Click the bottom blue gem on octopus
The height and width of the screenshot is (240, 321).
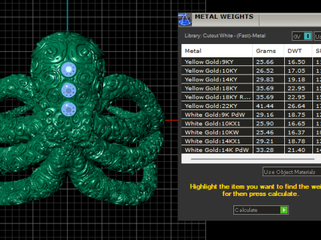(x=69, y=109)
